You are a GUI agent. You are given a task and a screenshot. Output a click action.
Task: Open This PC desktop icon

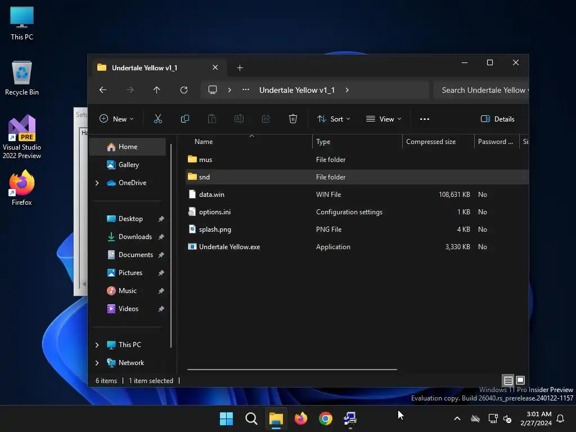pos(22,24)
